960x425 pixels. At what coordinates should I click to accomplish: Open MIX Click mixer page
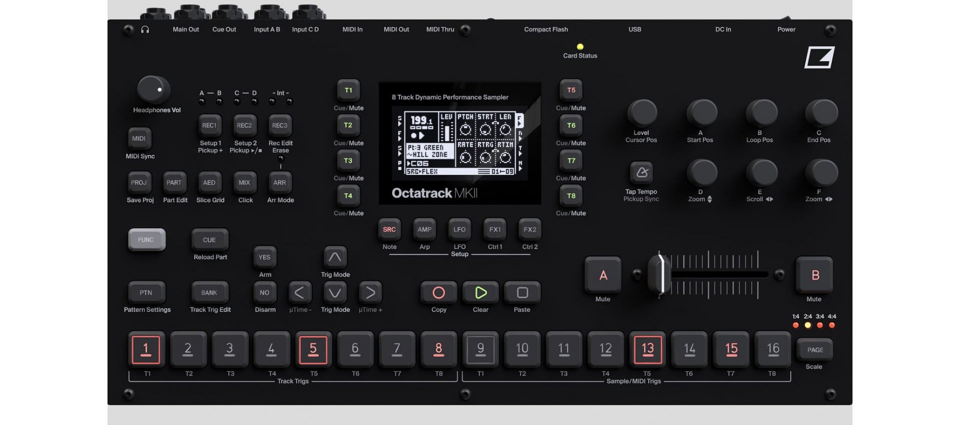tap(244, 183)
